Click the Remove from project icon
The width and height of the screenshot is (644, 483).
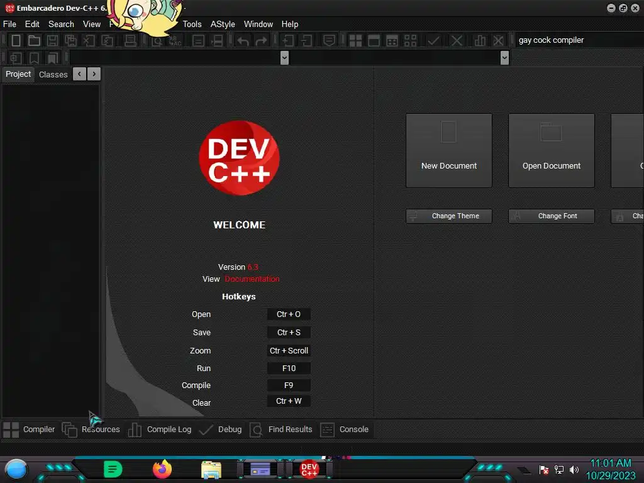point(306,40)
